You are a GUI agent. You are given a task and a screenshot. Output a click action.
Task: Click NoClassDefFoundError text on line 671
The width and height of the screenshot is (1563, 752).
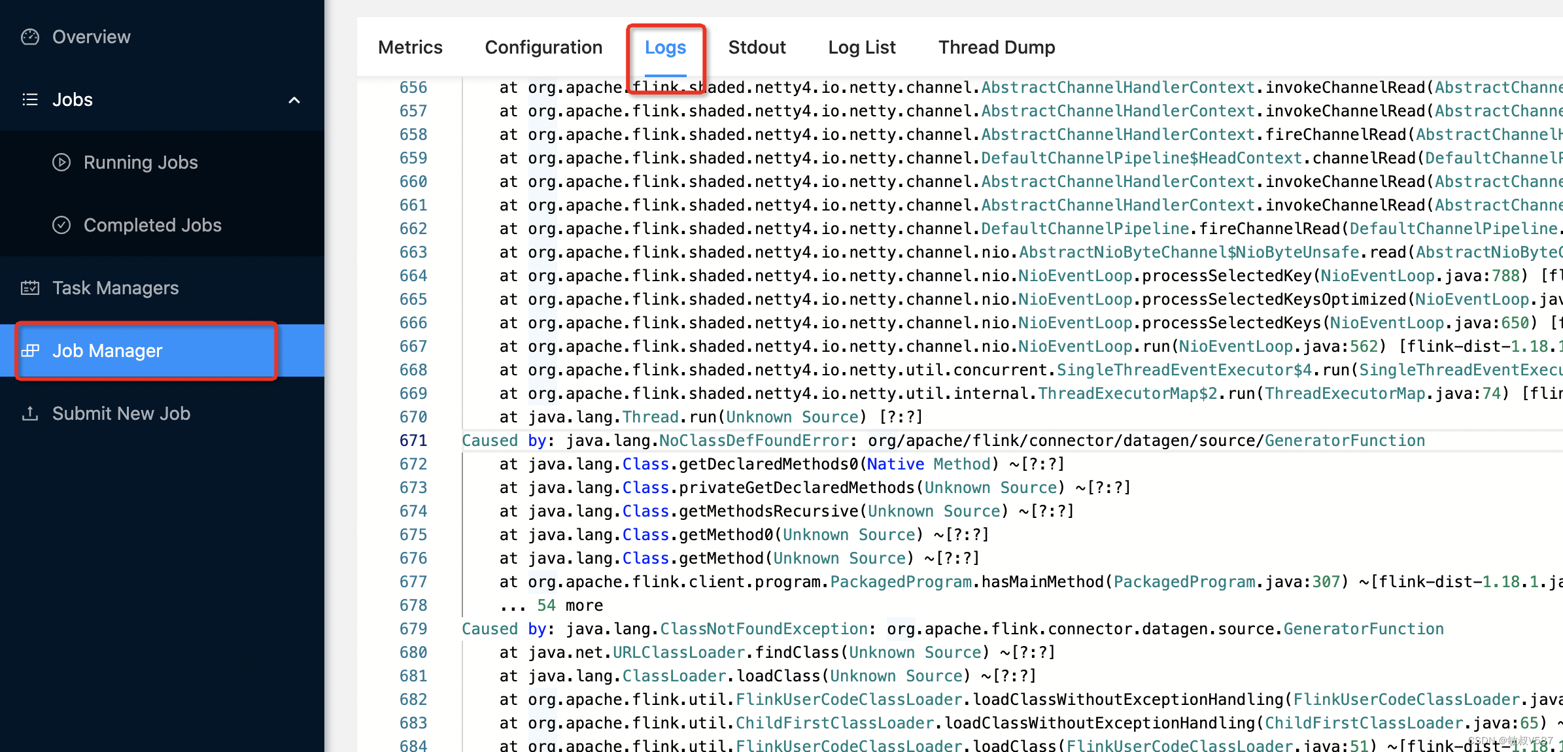click(753, 441)
